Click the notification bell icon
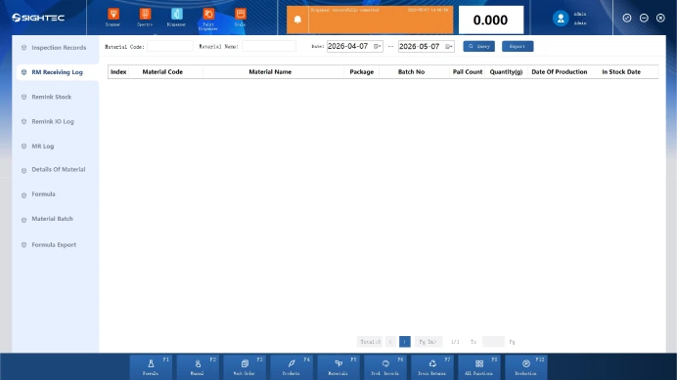Image resolution: width=677 pixels, height=380 pixels. pos(297,20)
